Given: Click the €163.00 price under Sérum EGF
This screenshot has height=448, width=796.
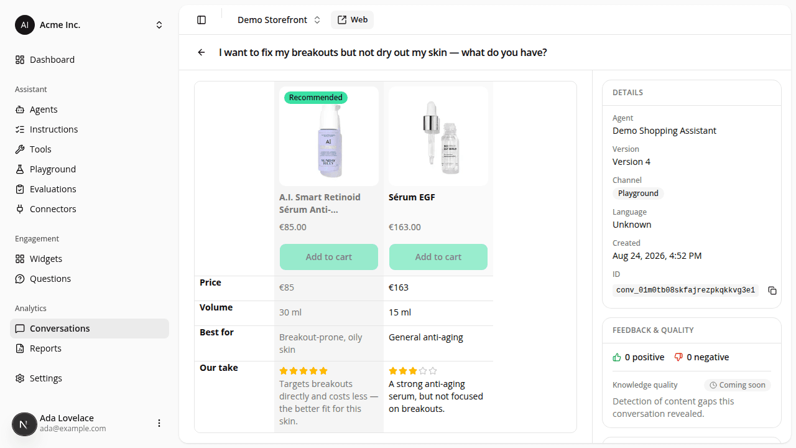Looking at the screenshot, I should pyautogui.click(x=405, y=227).
